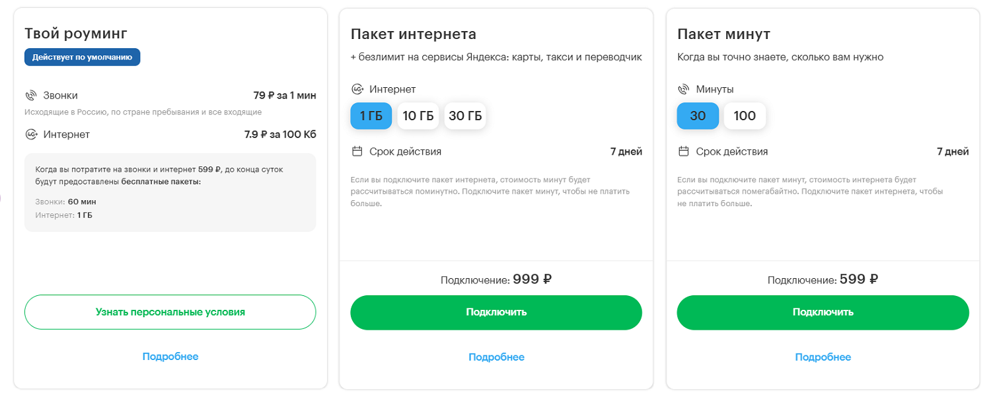The image size is (991, 399).
Task: Choose the 100 minutes option
Action: pyautogui.click(x=745, y=116)
